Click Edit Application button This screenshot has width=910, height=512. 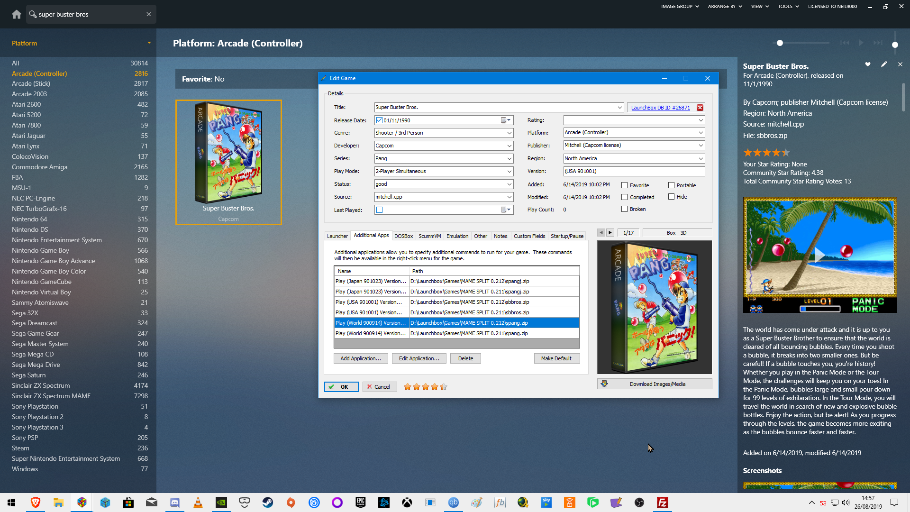(419, 358)
